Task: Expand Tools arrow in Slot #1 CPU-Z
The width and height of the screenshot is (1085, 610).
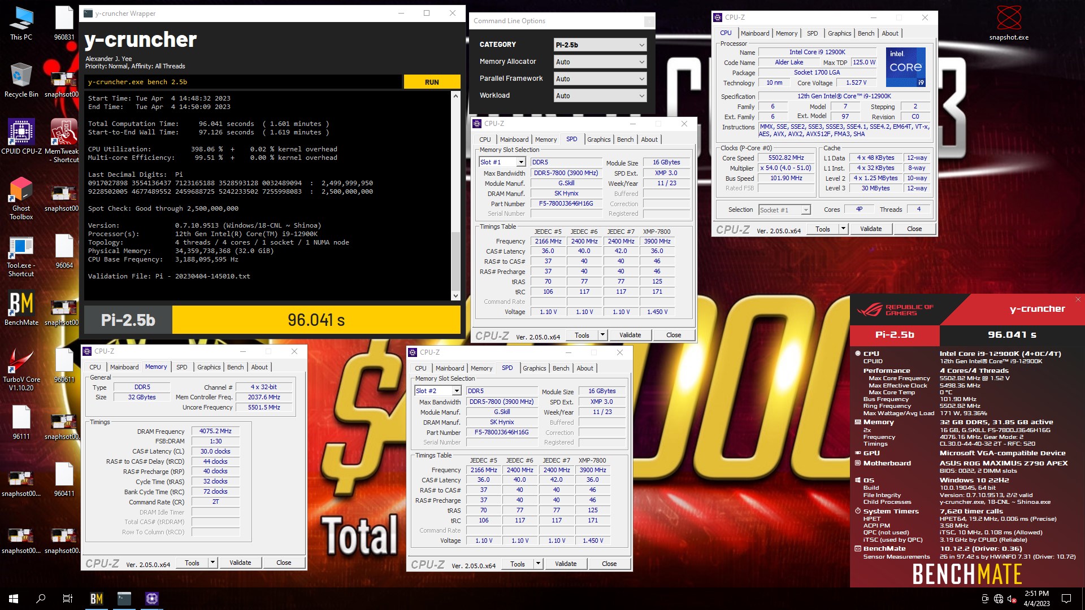Action: click(602, 335)
